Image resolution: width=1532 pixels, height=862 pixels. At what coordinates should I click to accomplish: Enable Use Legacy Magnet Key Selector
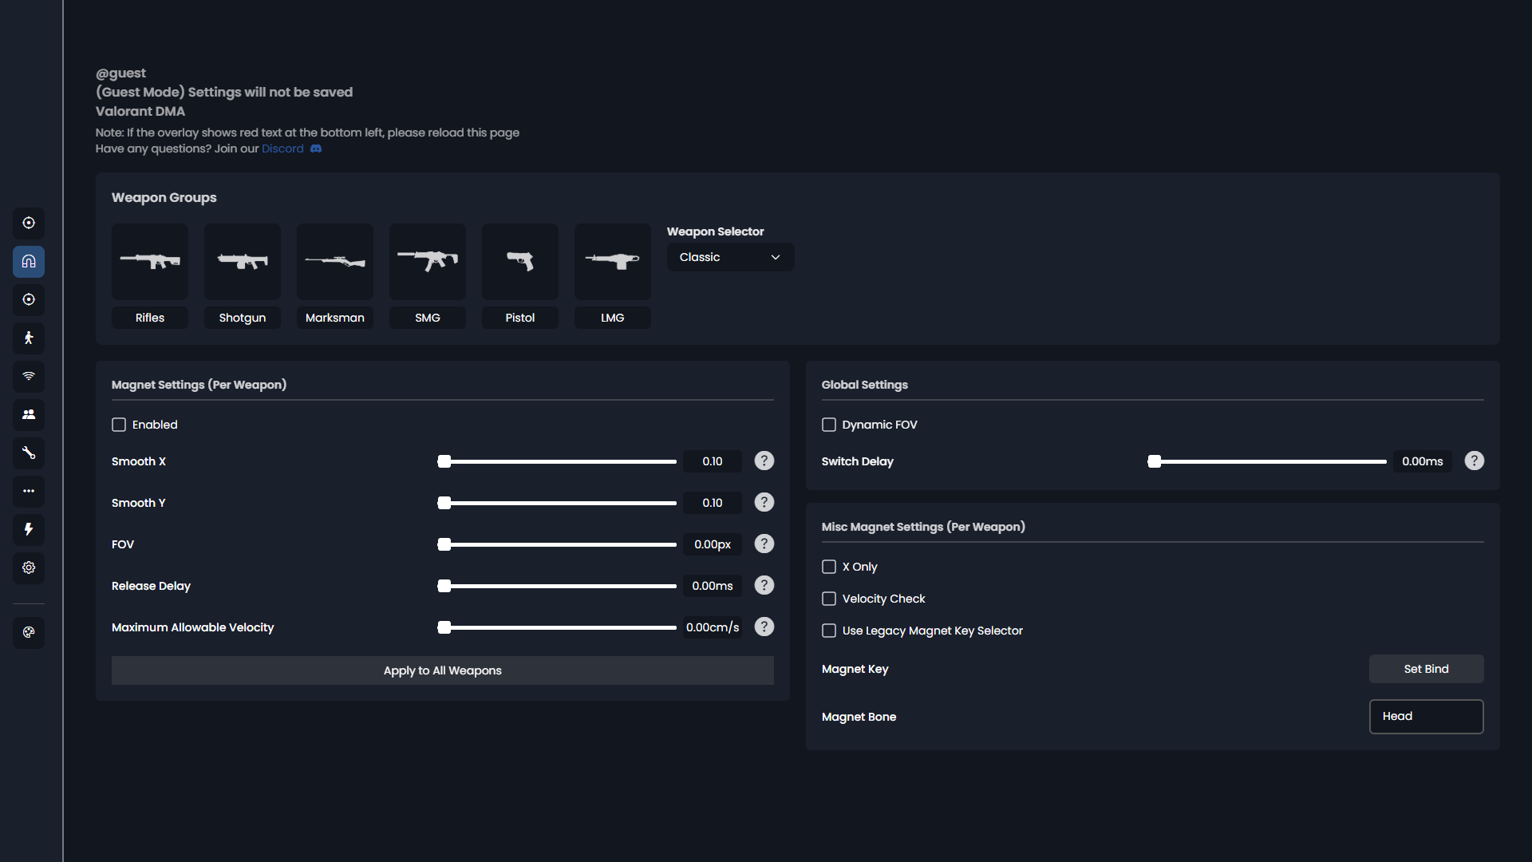point(829,631)
